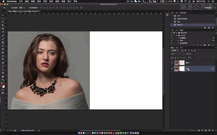The height and width of the screenshot is (135, 217).
Task: Filter layers by pixel layer icon
Action: pyautogui.click(x=182, y=50)
